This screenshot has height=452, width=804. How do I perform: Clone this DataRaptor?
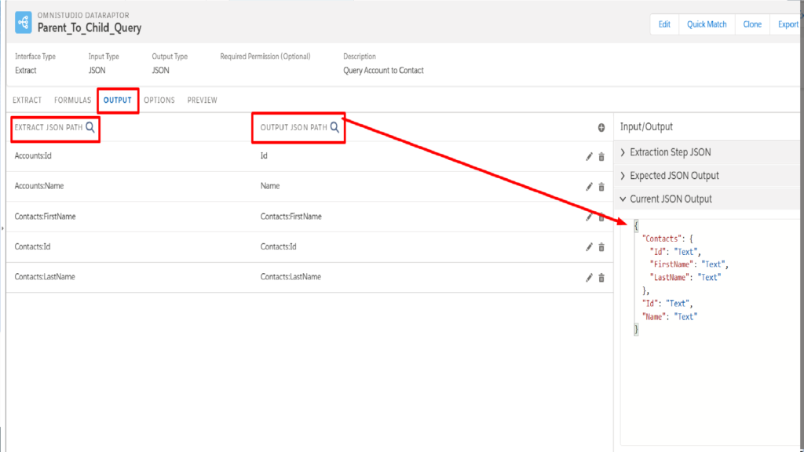[x=752, y=24]
